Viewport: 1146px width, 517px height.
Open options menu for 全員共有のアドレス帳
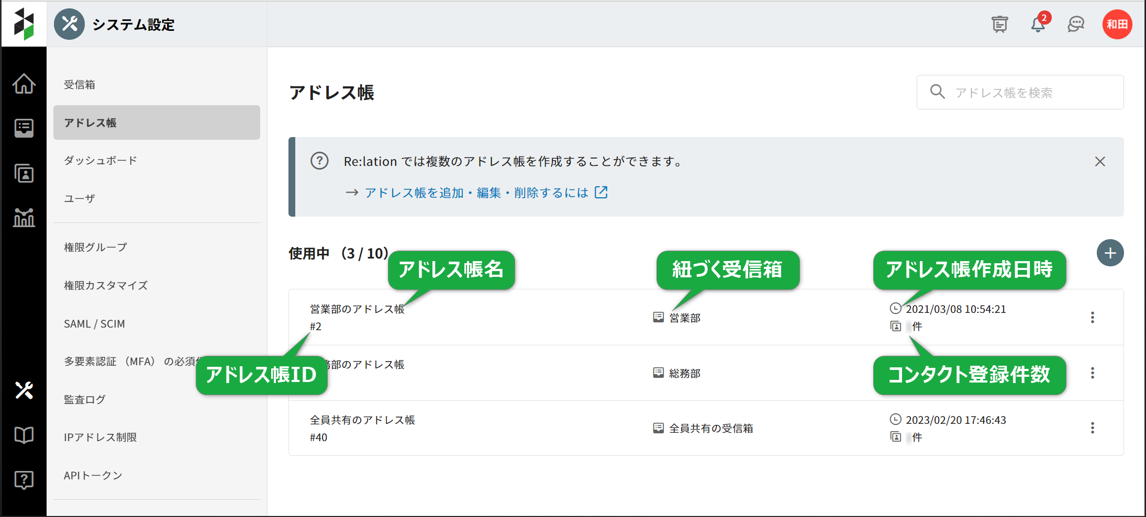coord(1092,428)
